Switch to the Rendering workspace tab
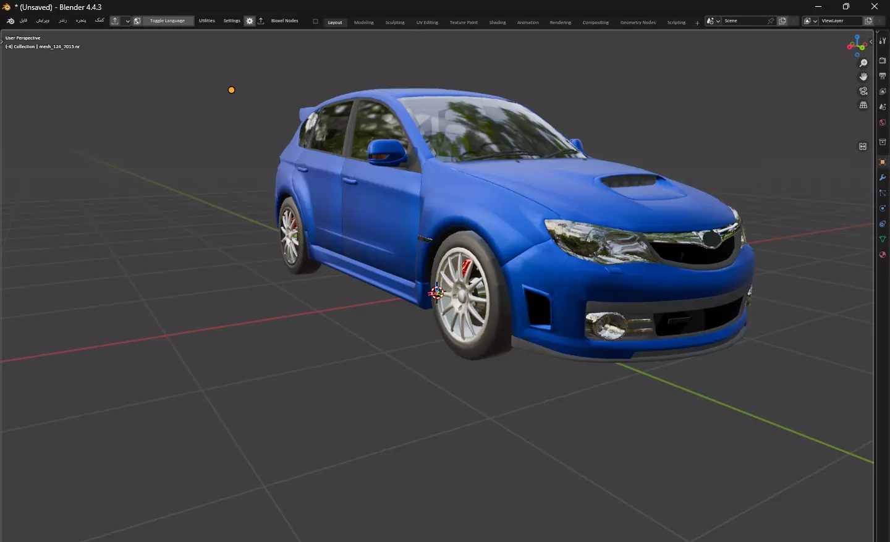 [x=561, y=22]
